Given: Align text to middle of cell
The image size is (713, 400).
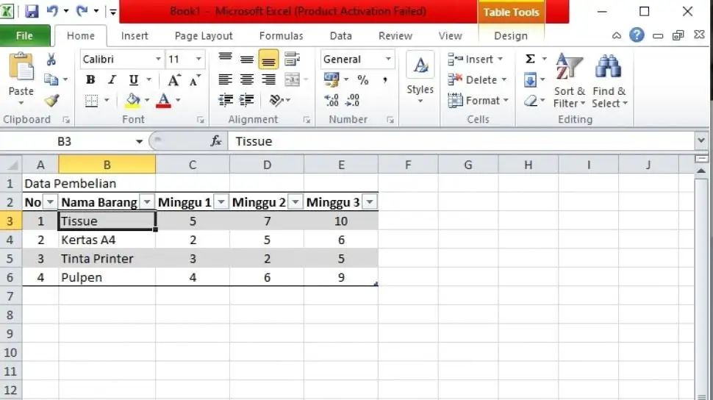Looking at the screenshot, I should point(247,59).
